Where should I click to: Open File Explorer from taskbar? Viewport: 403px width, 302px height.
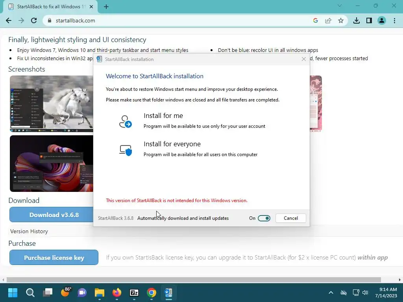click(100, 293)
